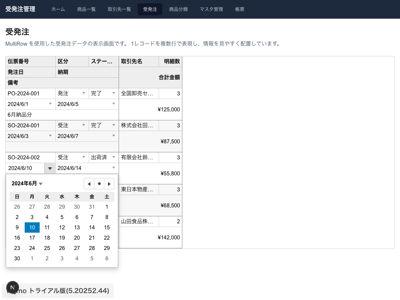Go to the マスタ管理 menu item
This screenshot has width=400, height=300.
click(x=211, y=9)
